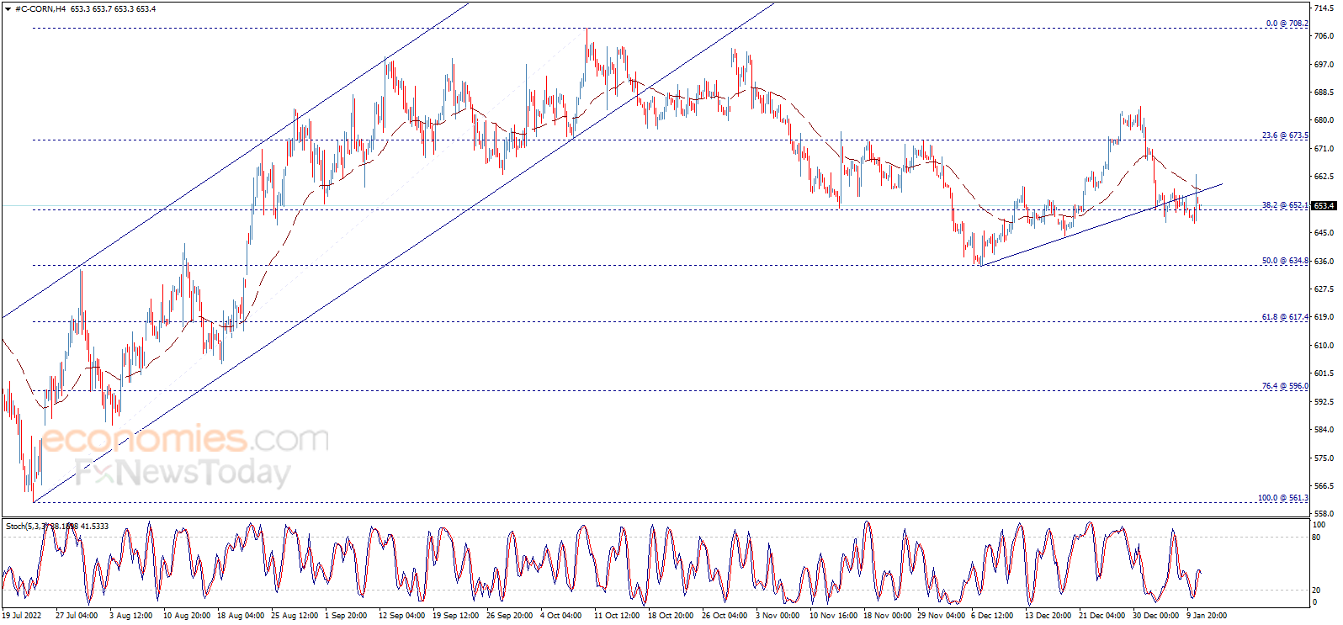Click price axis value 688.5
This screenshot has height=625, width=1343.
click(x=1324, y=93)
